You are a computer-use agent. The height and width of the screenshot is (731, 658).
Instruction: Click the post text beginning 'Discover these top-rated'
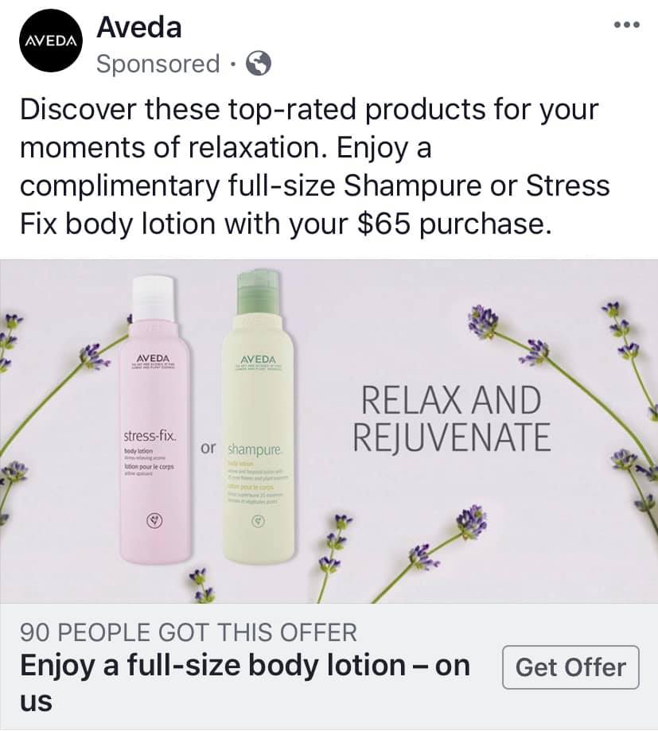pyautogui.click(x=315, y=166)
